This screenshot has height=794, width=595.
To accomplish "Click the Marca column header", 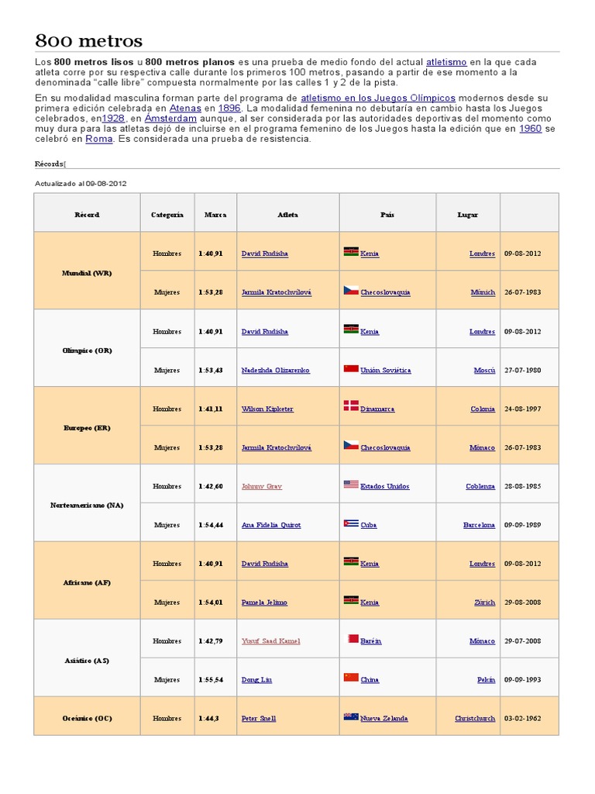I will click(215, 215).
